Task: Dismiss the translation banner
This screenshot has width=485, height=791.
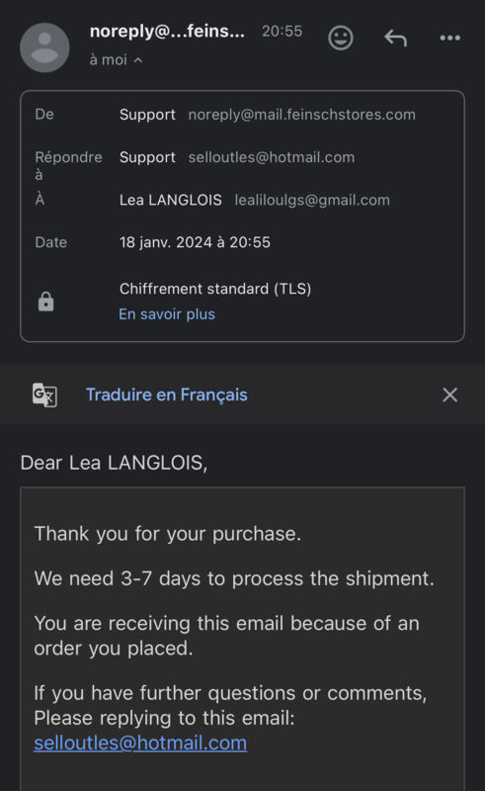Action: 449,395
